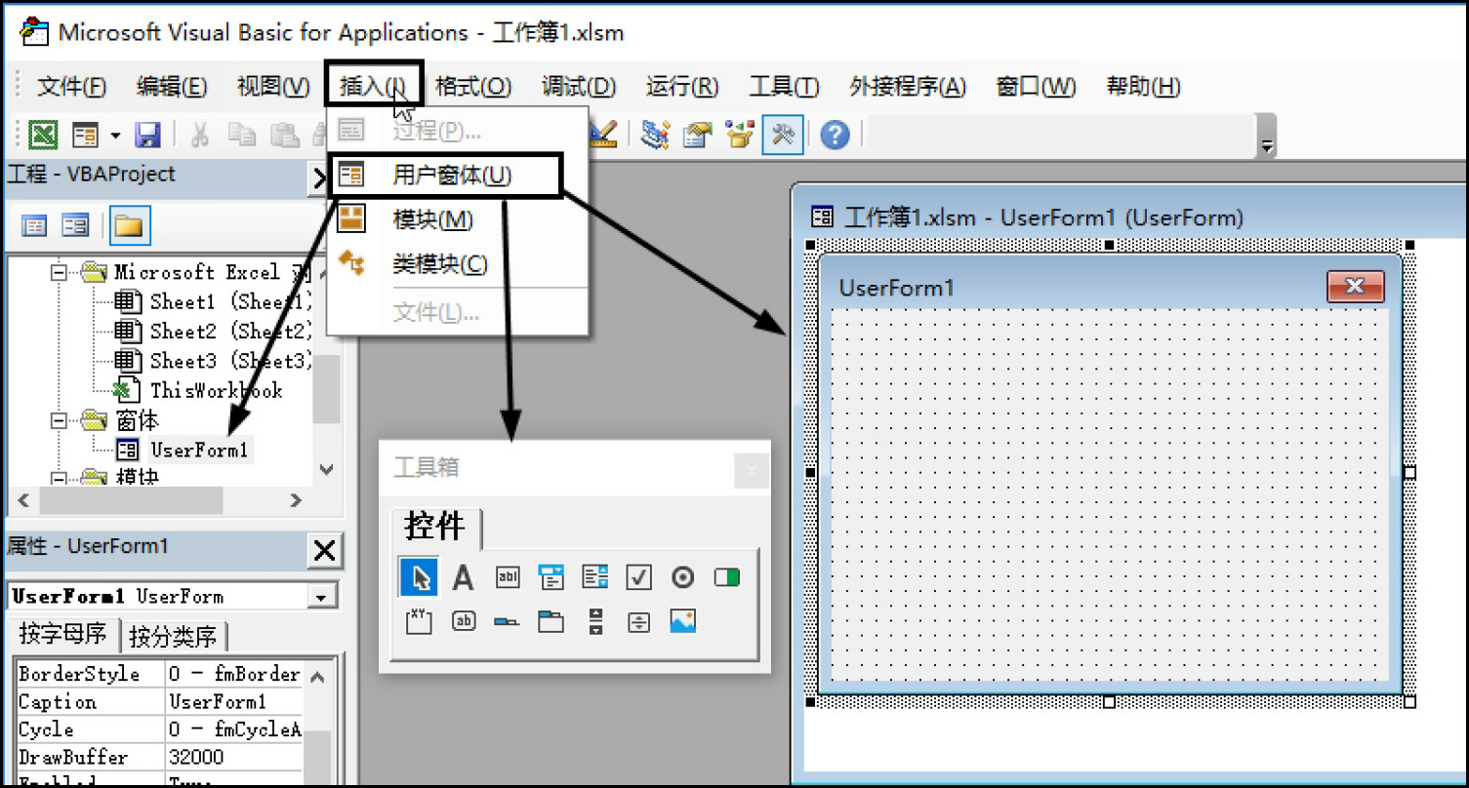
Task: Save the workbook with the floppy disk icon
Action: [147, 136]
